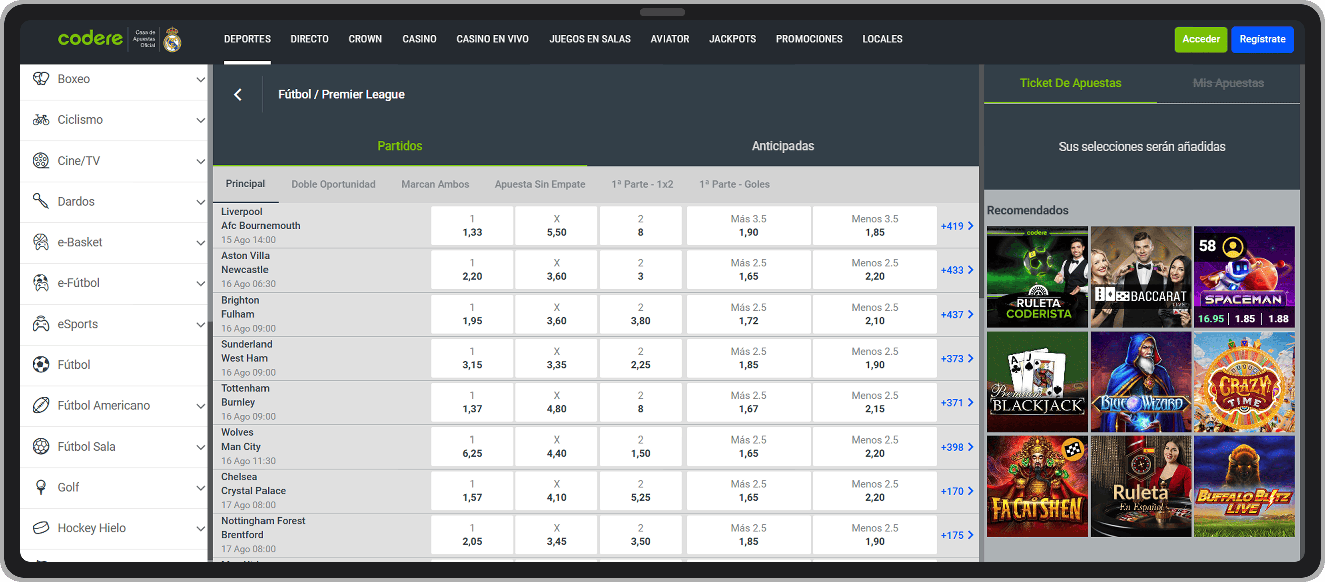
Task: Click the Ciclismo bicycle icon
Action: click(41, 120)
